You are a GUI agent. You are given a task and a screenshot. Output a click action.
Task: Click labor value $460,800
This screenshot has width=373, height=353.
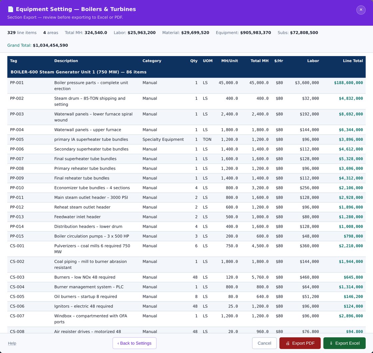309,277
